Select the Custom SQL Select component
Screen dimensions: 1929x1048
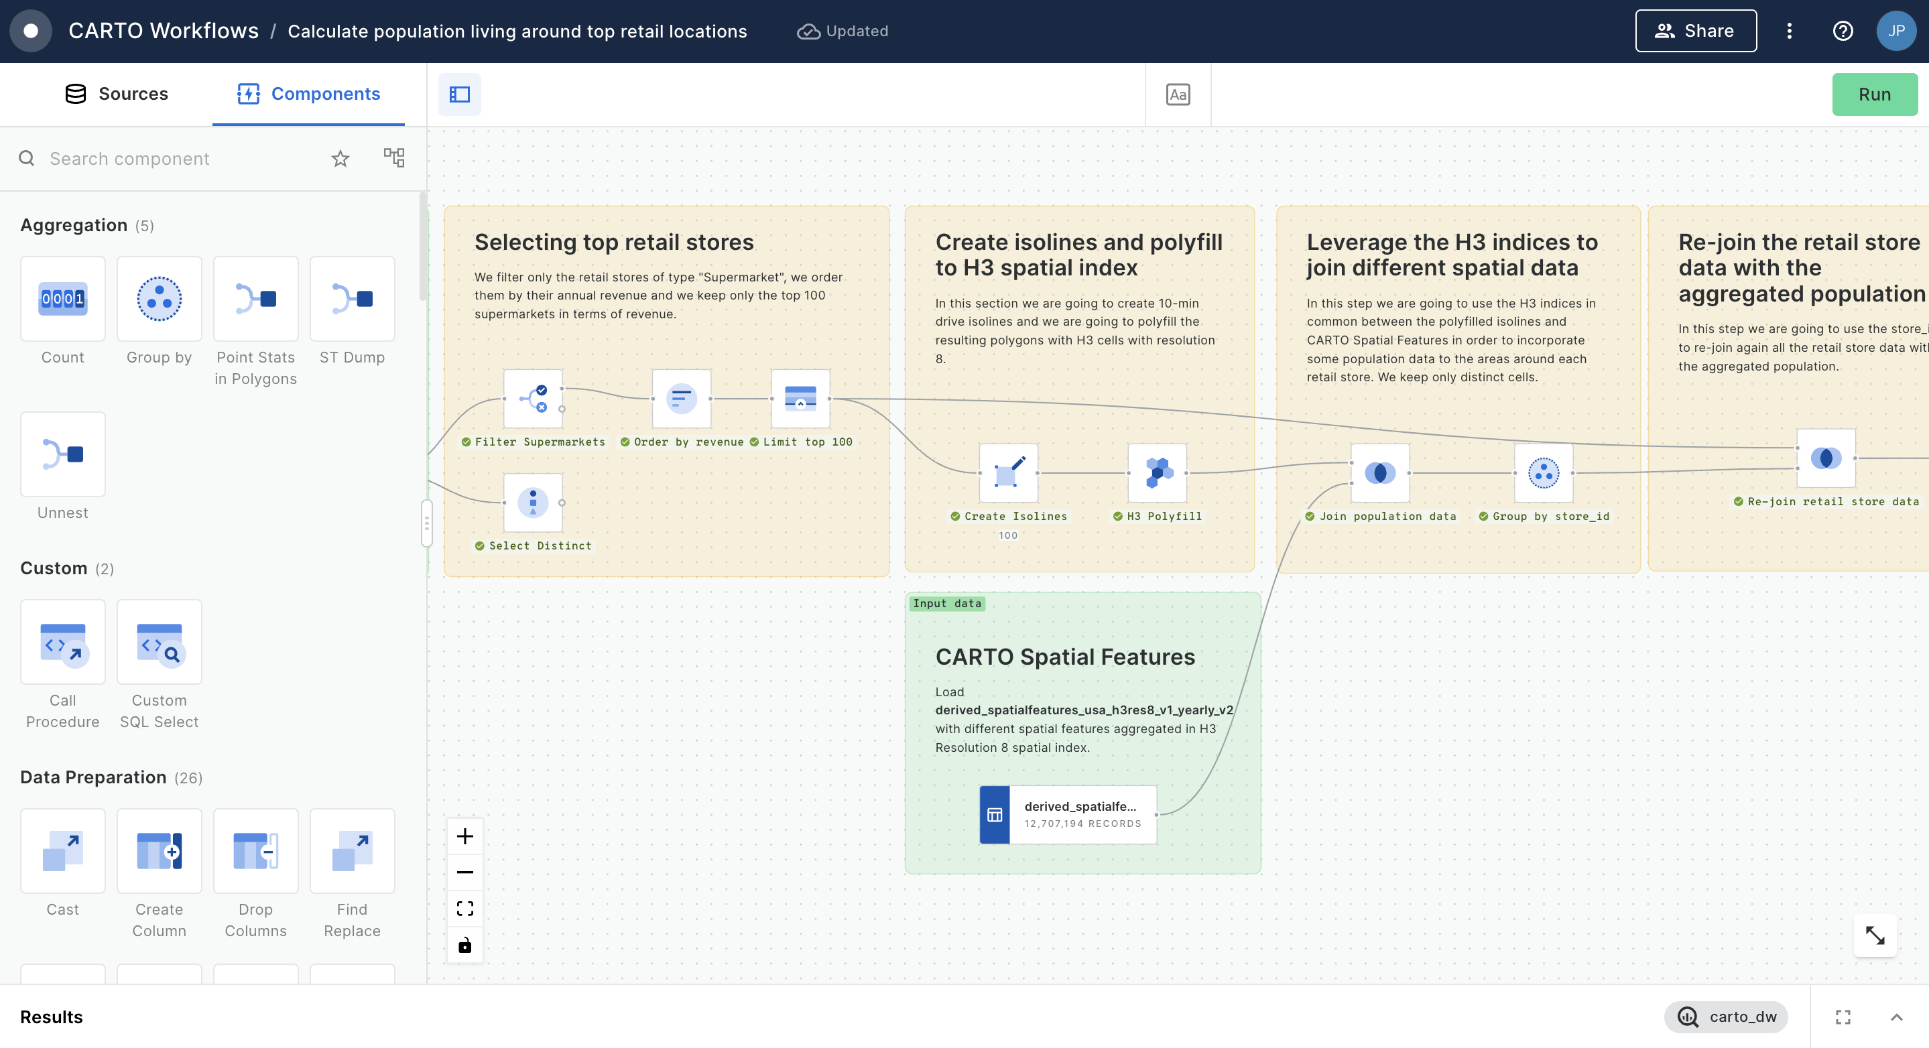[159, 643]
